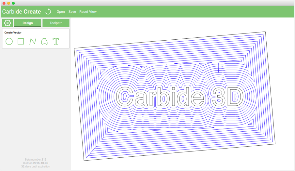Click the Create Vector heading
Screen dimensions: 295x171
[13, 33]
